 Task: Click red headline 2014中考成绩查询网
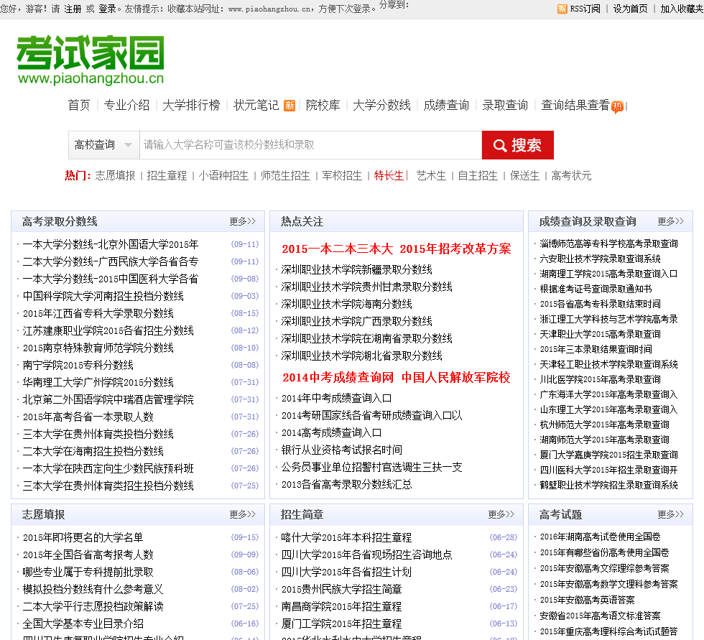coord(338,377)
